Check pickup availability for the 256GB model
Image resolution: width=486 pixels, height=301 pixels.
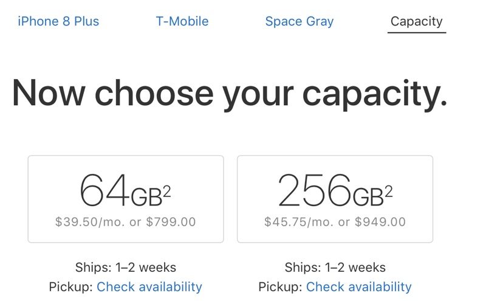(358, 286)
